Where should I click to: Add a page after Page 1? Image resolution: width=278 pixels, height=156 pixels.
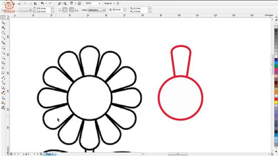tap(41, 154)
